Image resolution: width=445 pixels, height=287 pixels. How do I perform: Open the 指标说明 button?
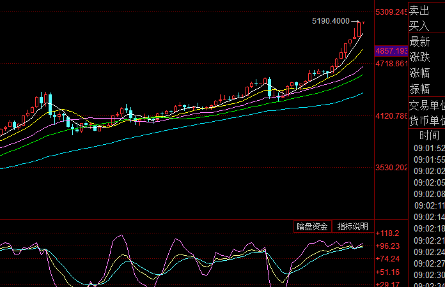click(353, 226)
